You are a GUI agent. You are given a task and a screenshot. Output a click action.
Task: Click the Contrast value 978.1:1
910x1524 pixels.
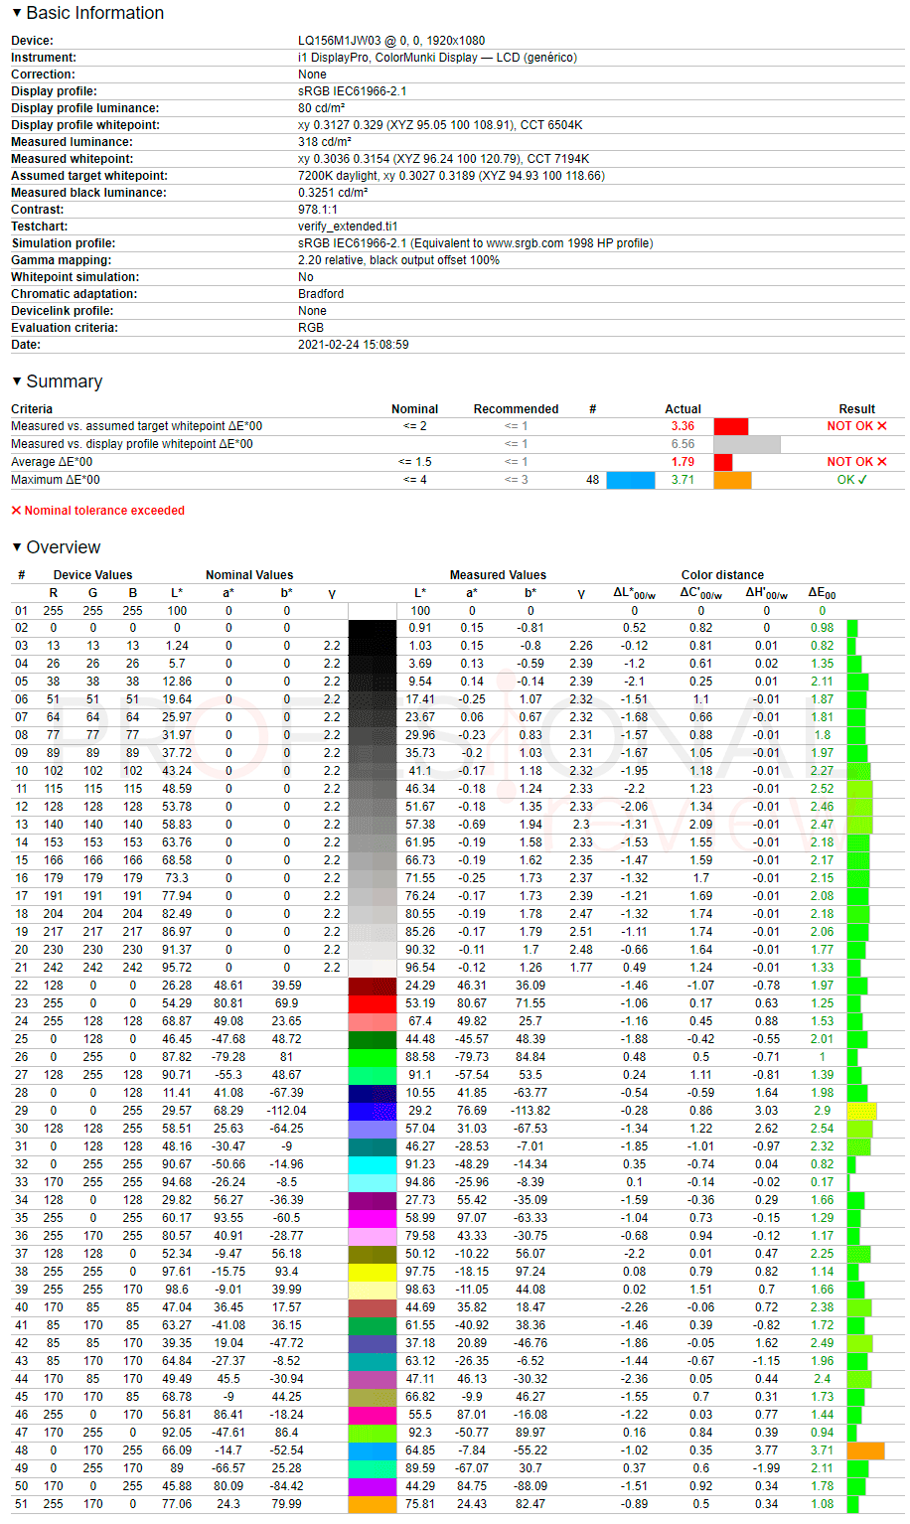click(x=318, y=210)
